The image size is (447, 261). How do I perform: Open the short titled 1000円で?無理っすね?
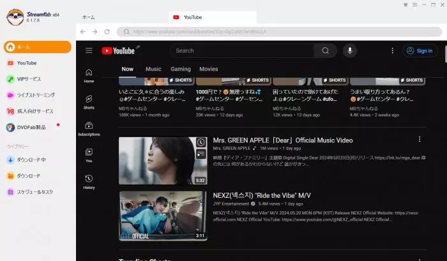tap(229, 95)
